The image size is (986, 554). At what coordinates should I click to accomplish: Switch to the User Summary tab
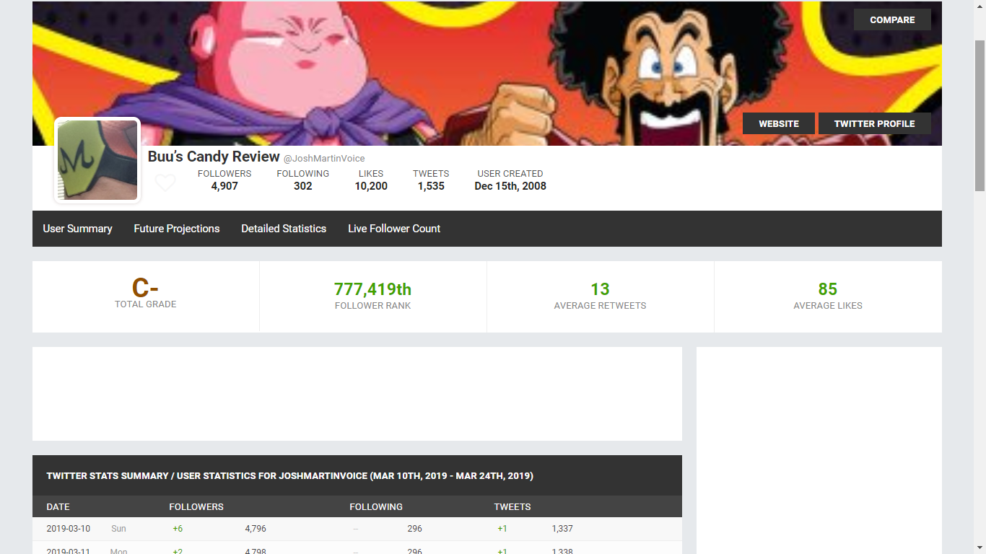click(78, 229)
